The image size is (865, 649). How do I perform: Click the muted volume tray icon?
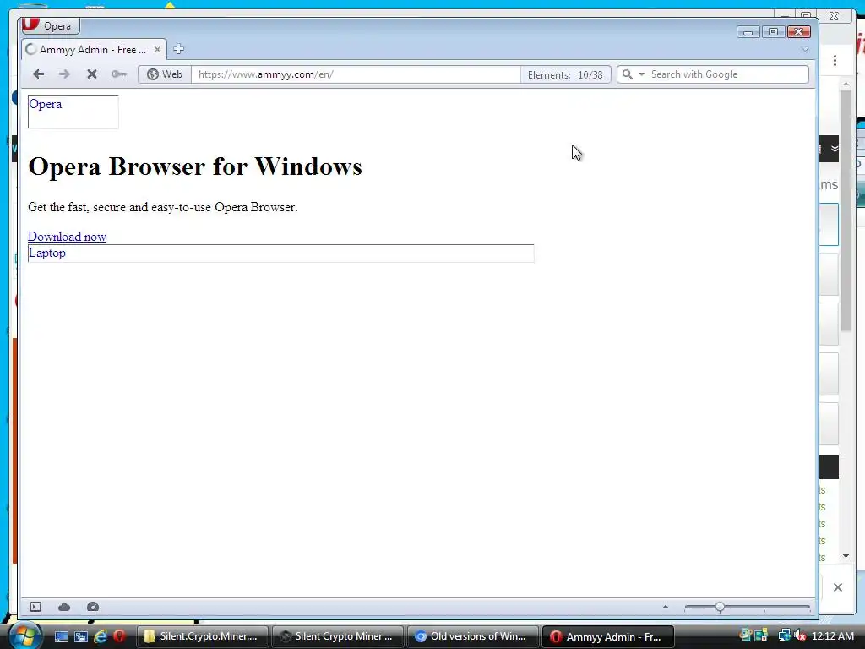pos(800,635)
